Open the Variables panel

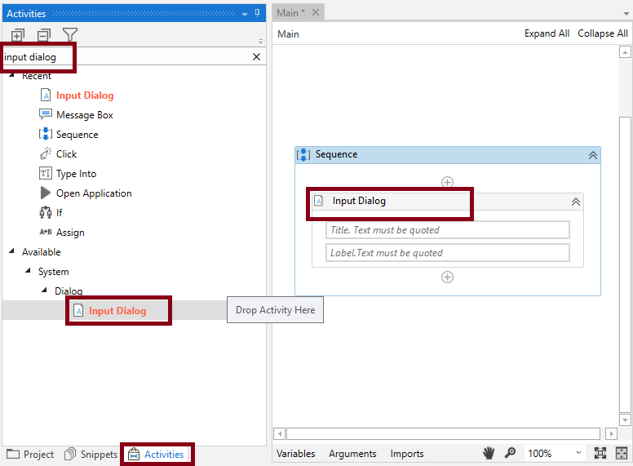click(296, 454)
